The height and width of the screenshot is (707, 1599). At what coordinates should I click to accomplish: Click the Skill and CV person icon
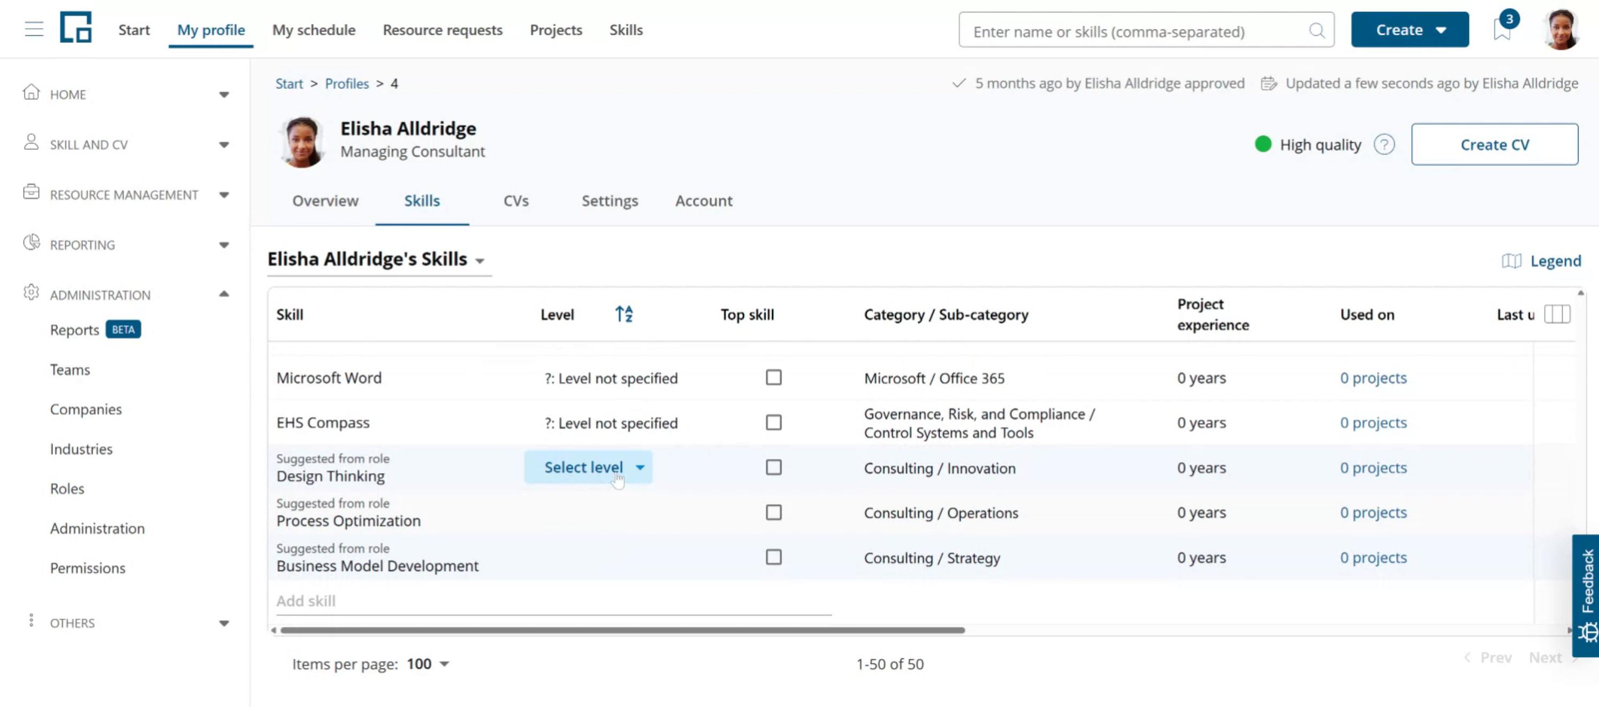click(31, 142)
